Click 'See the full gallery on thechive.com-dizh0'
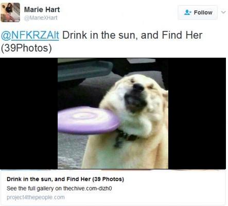Image resolution: width=228 pixels, height=206 pixels. (59, 188)
